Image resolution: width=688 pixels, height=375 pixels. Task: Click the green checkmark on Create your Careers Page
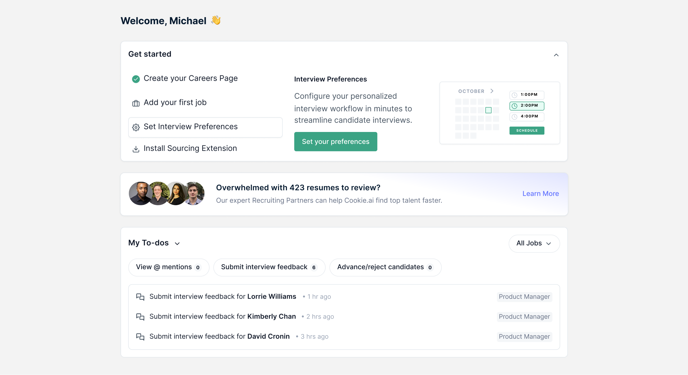tap(136, 79)
